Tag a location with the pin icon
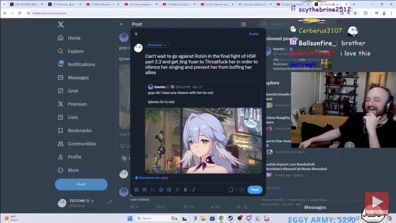Image resolution: width=396 pixels, height=223 pixels. pyautogui.click(x=177, y=190)
